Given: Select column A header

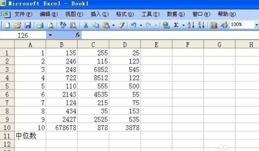Looking at the screenshot, I should point(30,45).
